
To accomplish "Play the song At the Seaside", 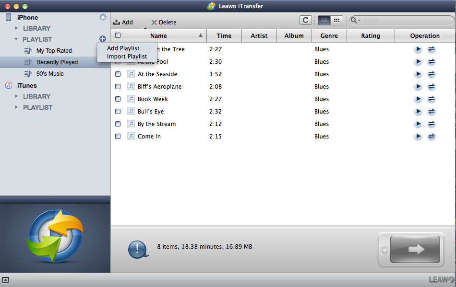I will pos(418,74).
